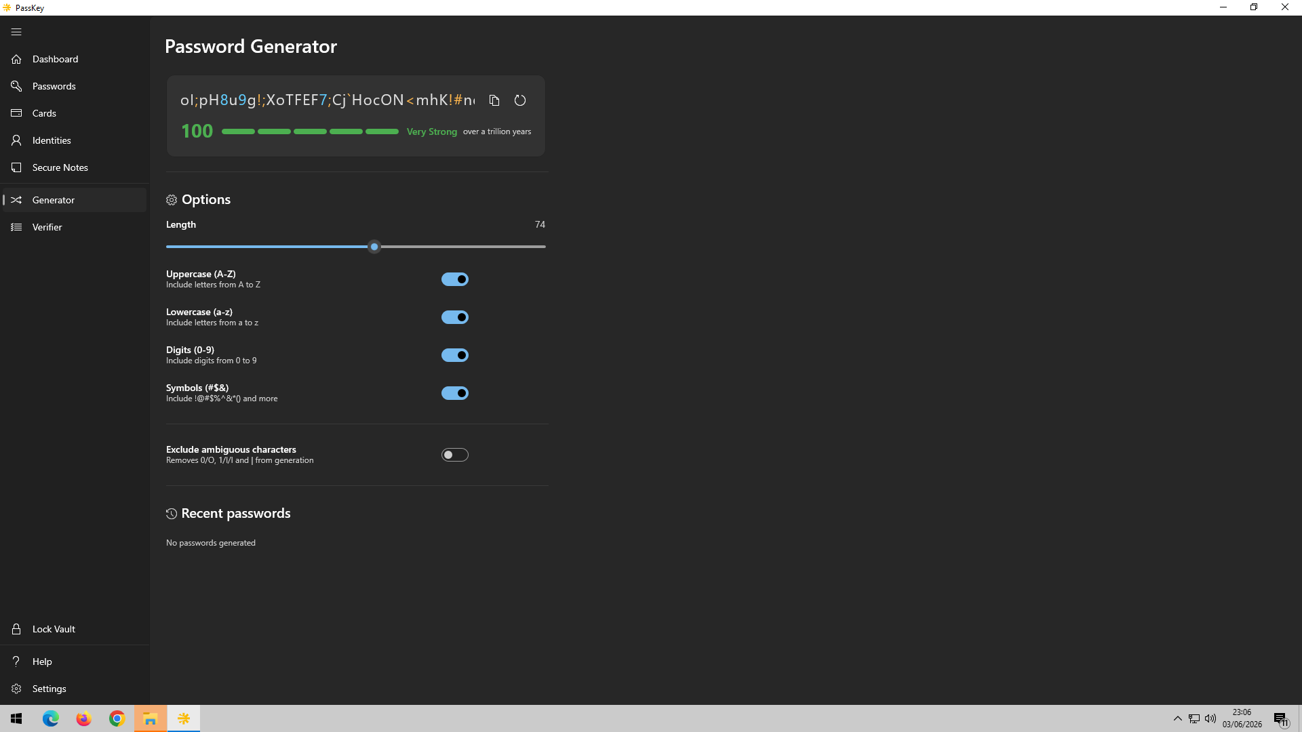Click 'No passwords generated' text

tap(211, 543)
